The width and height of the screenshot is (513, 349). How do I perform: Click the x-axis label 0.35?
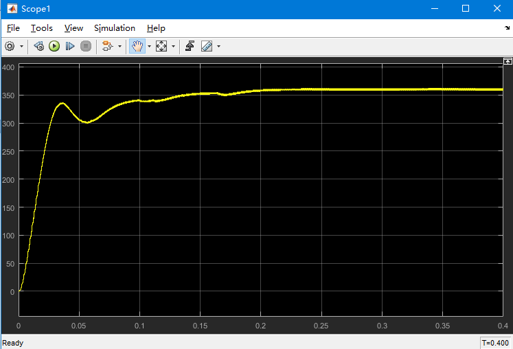coord(442,326)
